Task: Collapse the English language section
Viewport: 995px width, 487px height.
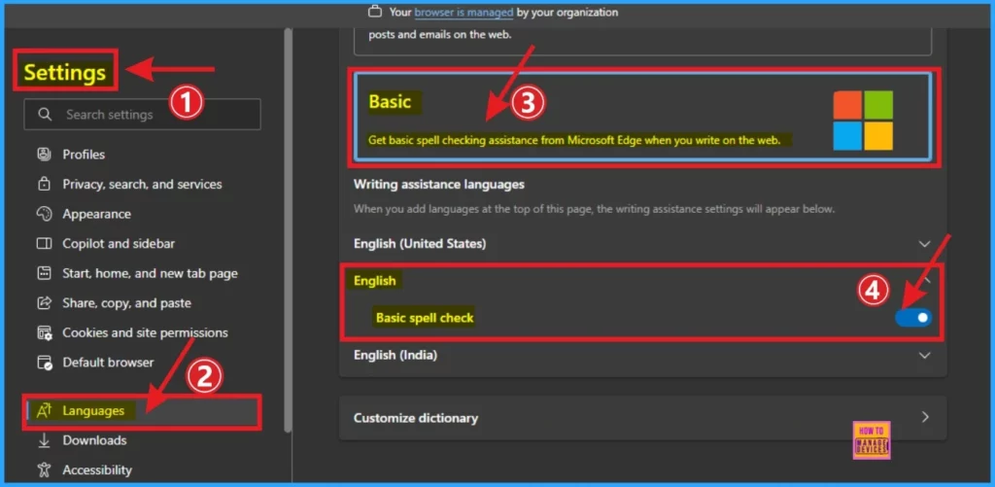Action: (925, 279)
